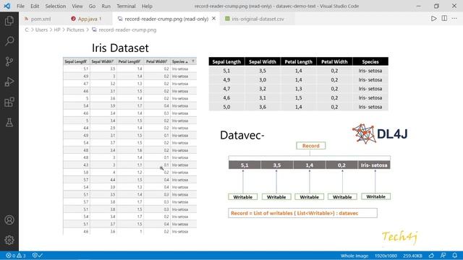Click the feedback icon in status bar
The image size is (463, 260).
pos(443,256)
